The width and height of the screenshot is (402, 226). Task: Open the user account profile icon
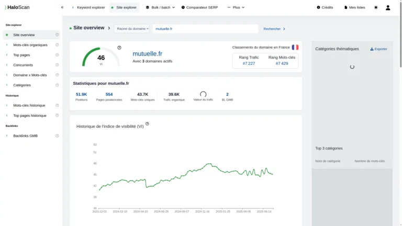pyautogui.click(x=388, y=8)
